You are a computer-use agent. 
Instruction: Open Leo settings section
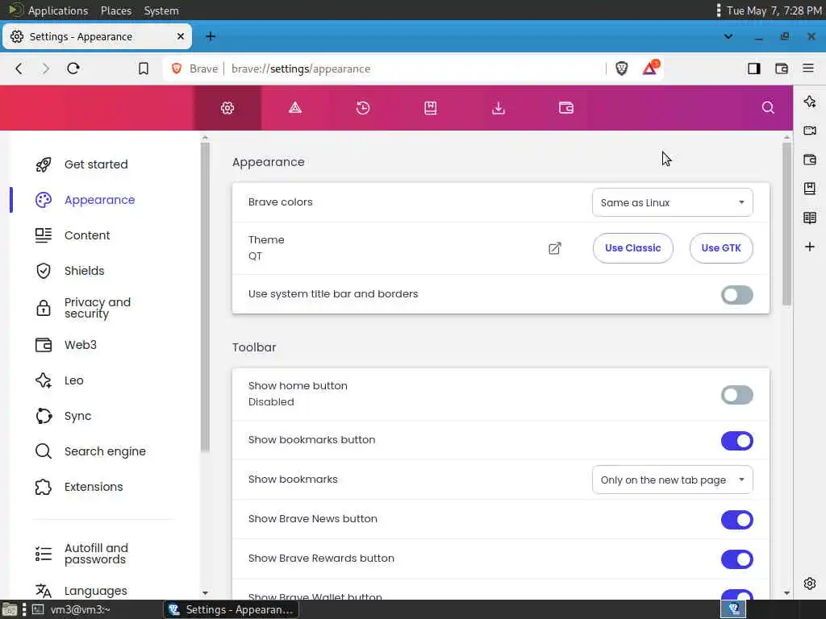pyautogui.click(x=73, y=380)
